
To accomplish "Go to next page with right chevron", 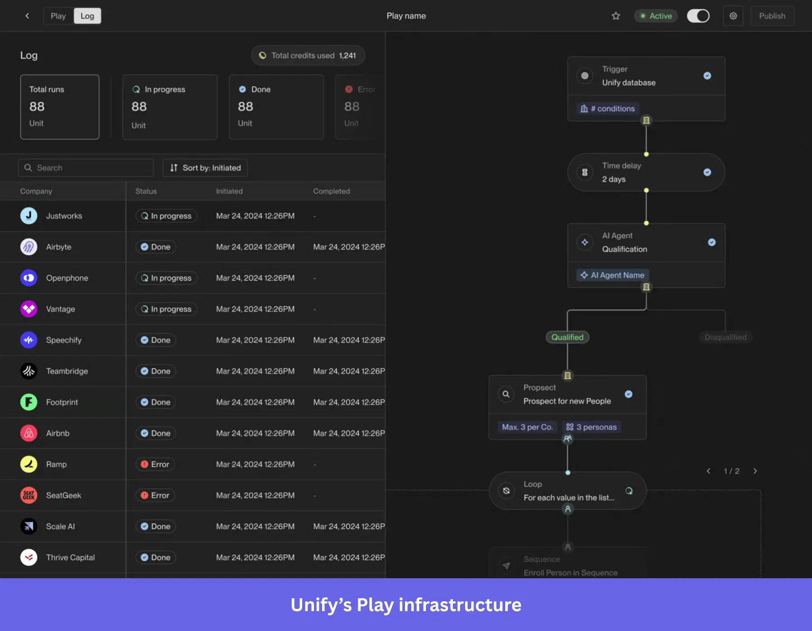I will (755, 471).
